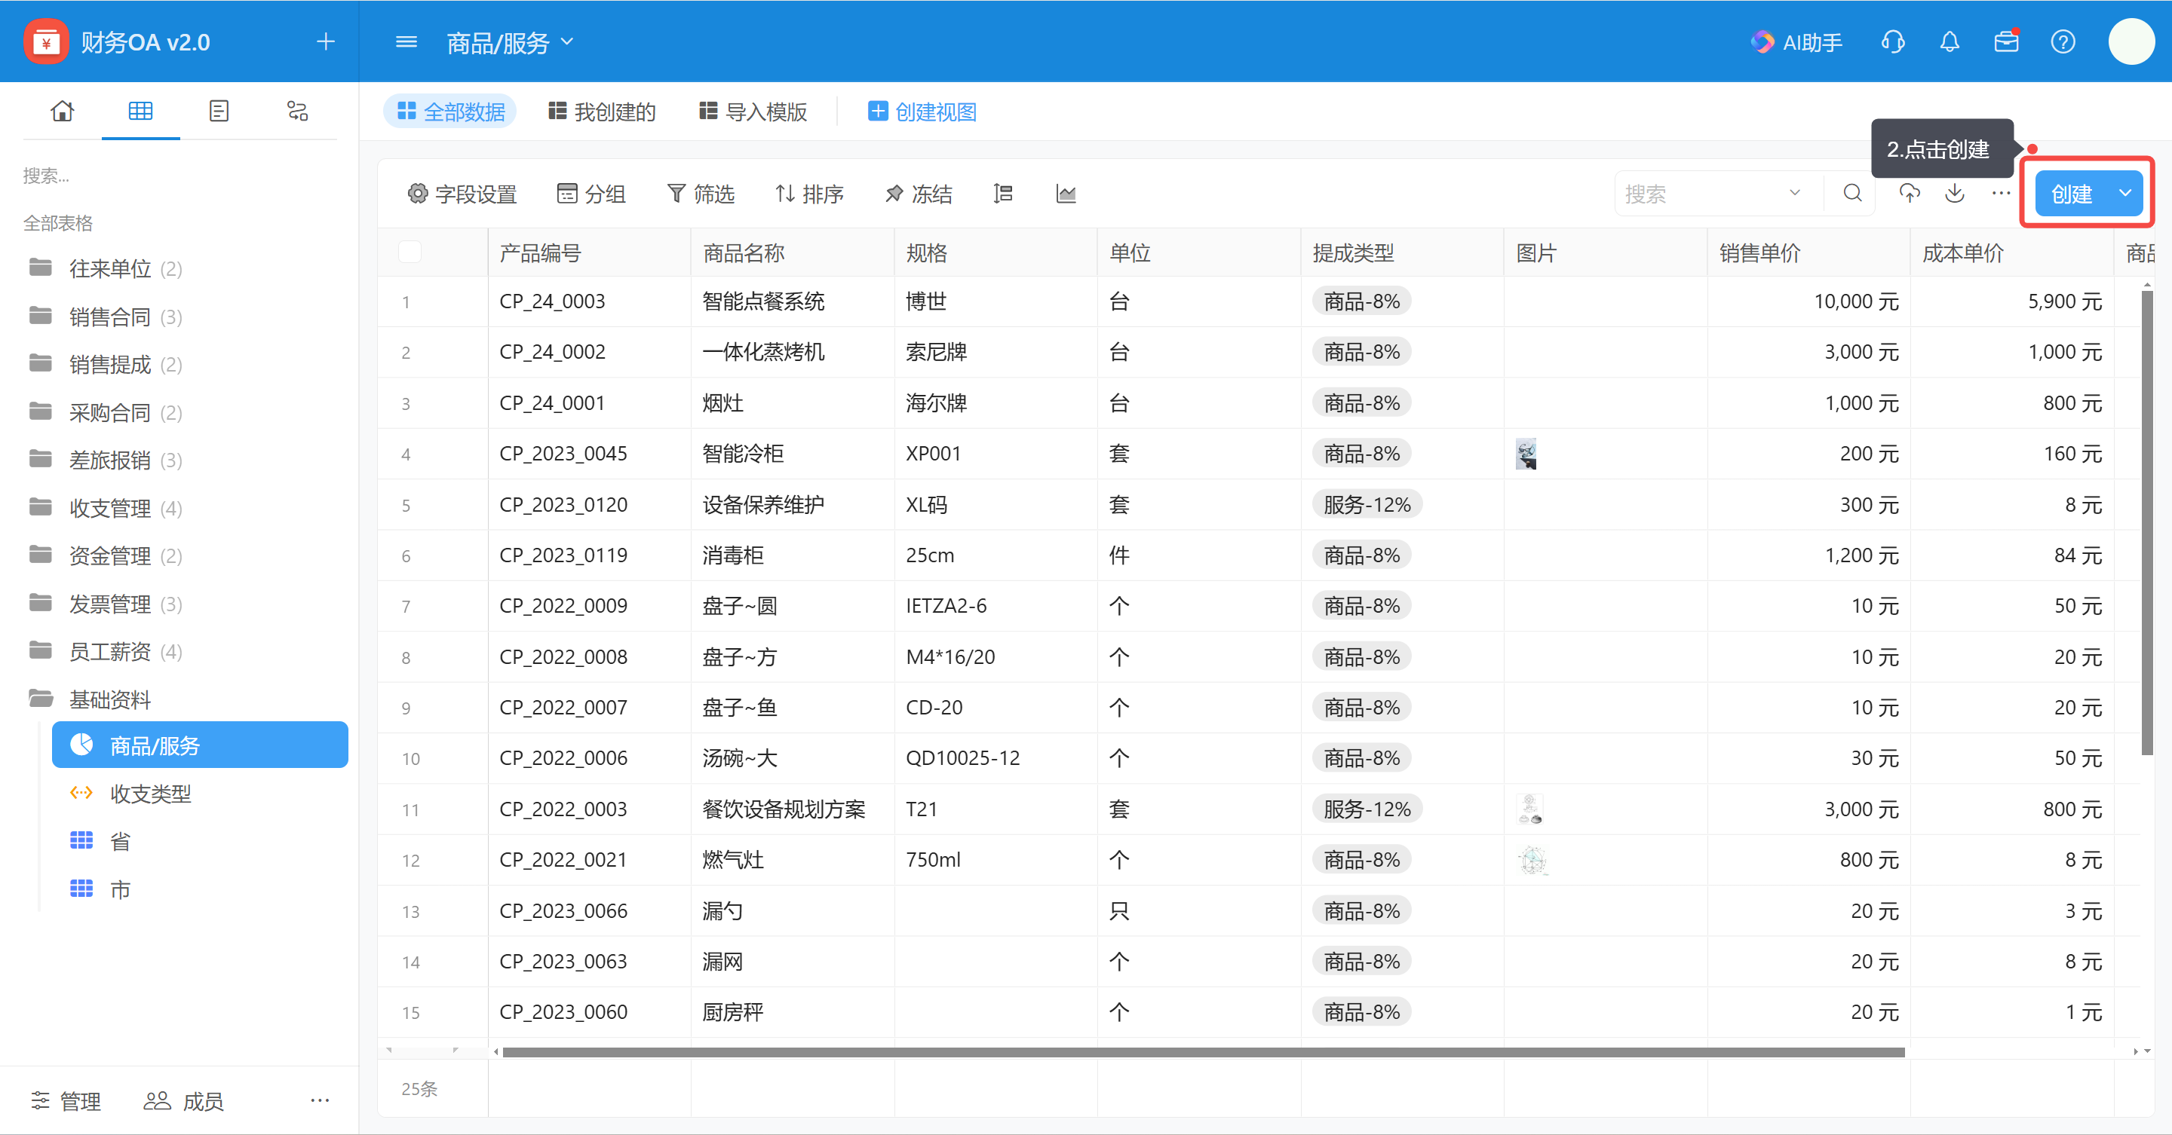The image size is (2172, 1135).
Task: Open the 排序 sort option
Action: point(809,194)
